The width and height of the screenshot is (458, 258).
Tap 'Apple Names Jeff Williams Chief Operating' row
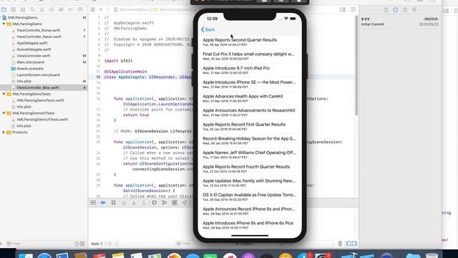250,155
